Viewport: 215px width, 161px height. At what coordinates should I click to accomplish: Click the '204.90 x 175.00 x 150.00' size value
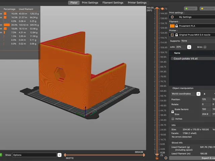click(196, 129)
